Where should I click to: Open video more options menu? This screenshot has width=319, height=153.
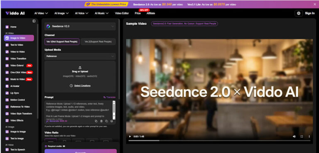[x=309, y=136]
